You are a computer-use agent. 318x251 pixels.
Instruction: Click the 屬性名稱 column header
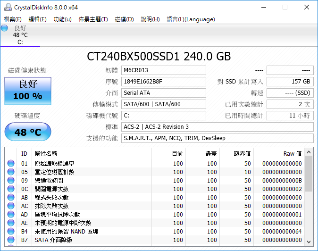click(92, 154)
